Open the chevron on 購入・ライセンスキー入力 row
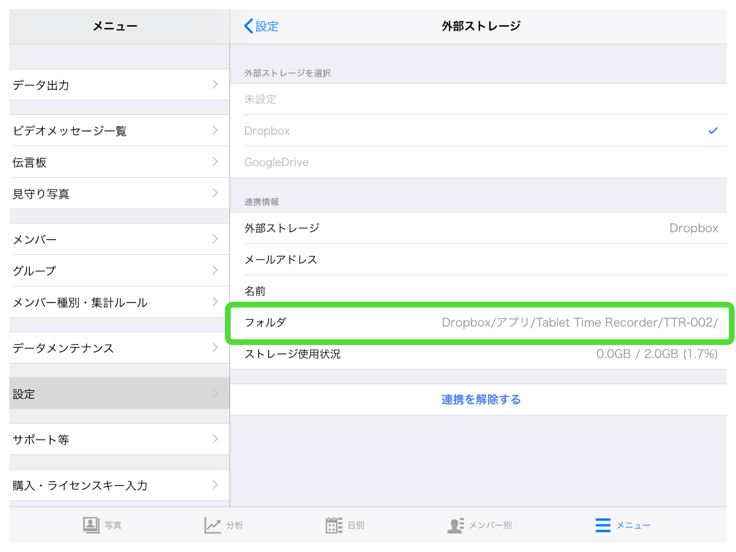Screen dimensions: 736x552 pyautogui.click(x=215, y=484)
